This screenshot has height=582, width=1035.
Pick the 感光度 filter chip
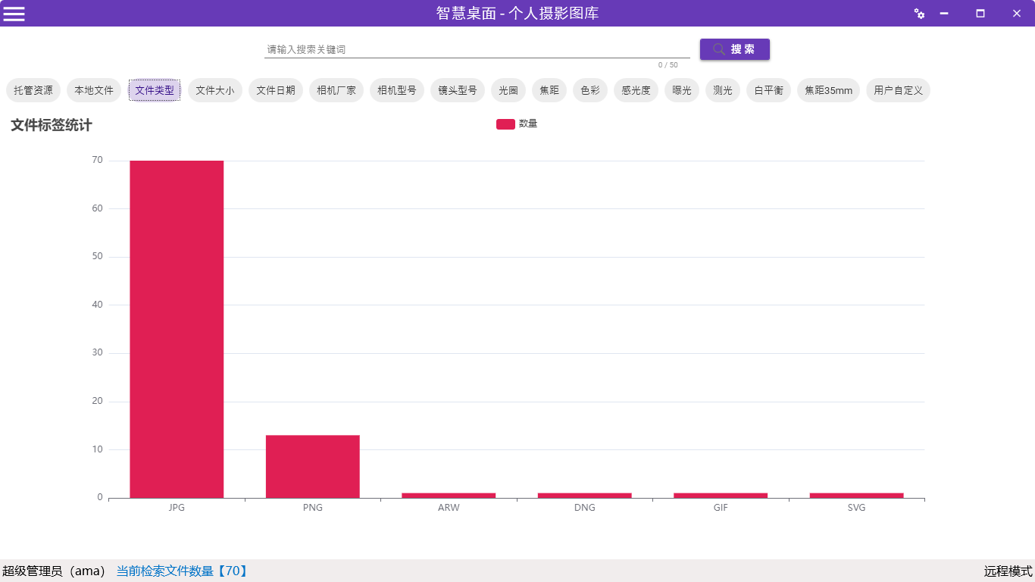(636, 90)
